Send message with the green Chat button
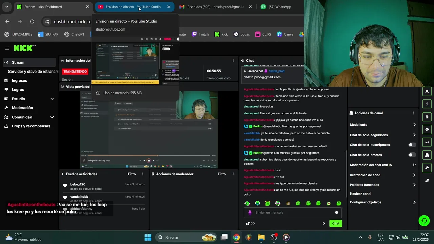Image resolution: width=434 pixels, height=244 pixels. (x=335, y=223)
